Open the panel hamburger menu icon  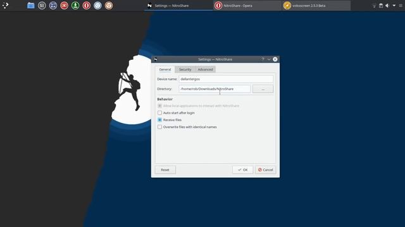click(401, 6)
